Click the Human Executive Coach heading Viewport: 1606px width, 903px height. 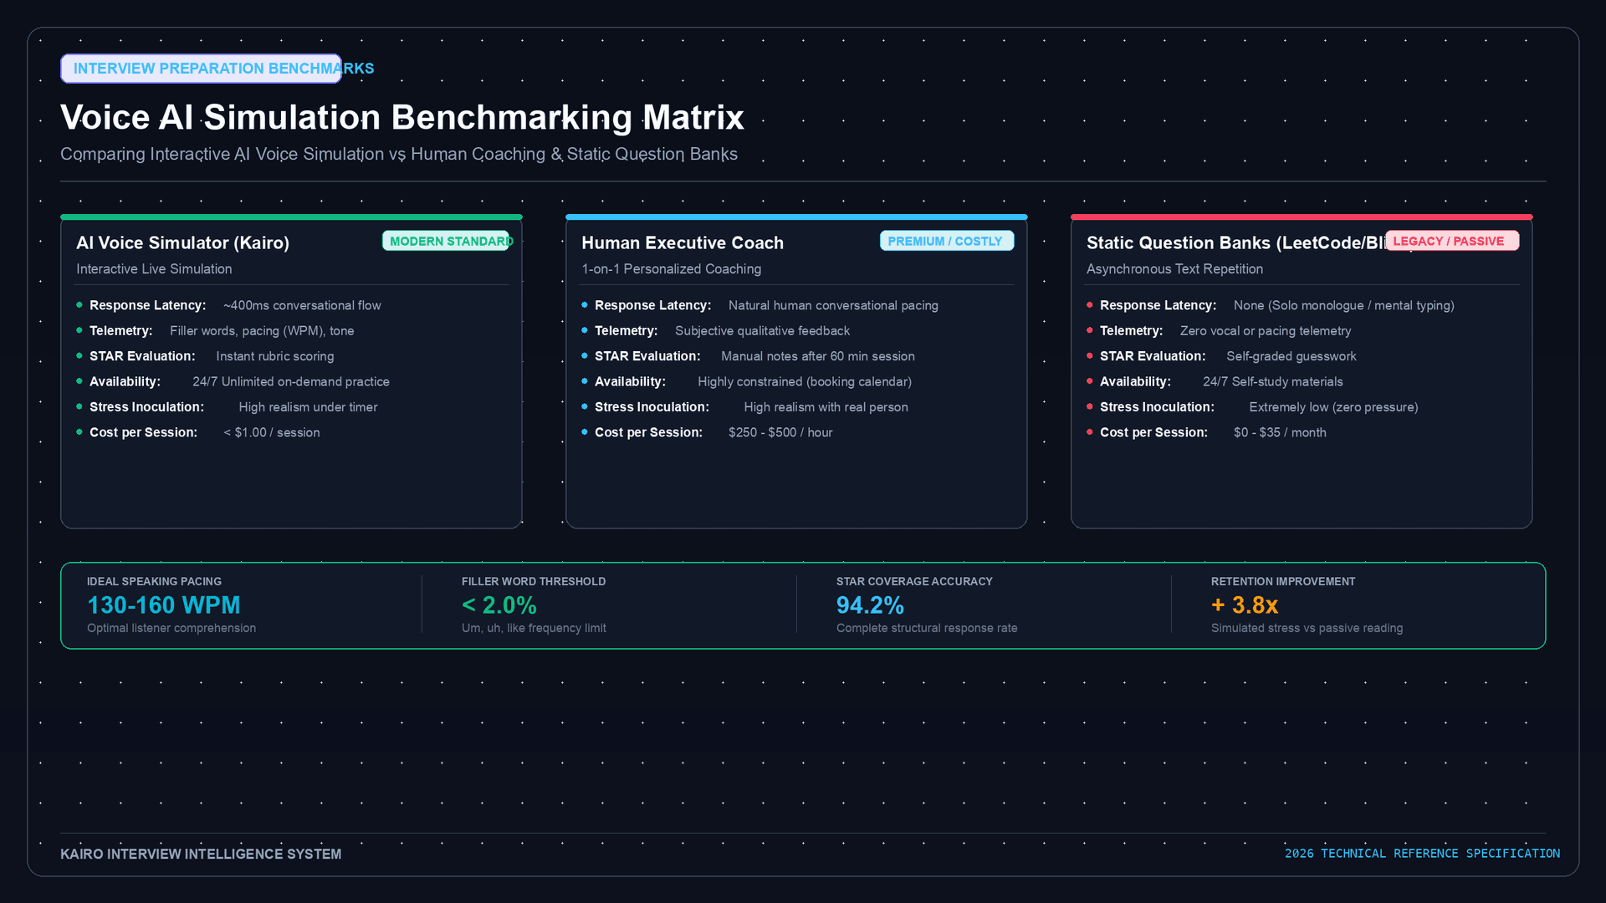click(683, 242)
